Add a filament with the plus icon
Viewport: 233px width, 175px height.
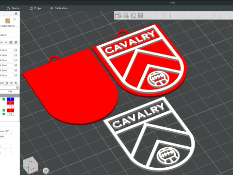click(1, 42)
